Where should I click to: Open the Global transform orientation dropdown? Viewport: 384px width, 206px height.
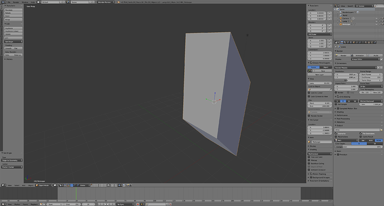[84, 185]
